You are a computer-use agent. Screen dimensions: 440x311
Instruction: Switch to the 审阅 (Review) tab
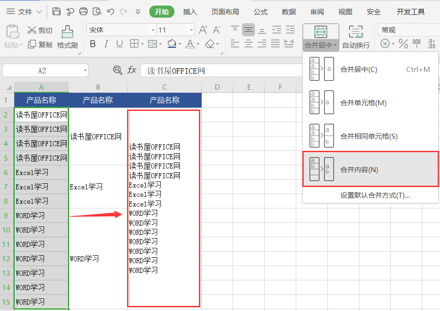tap(317, 12)
